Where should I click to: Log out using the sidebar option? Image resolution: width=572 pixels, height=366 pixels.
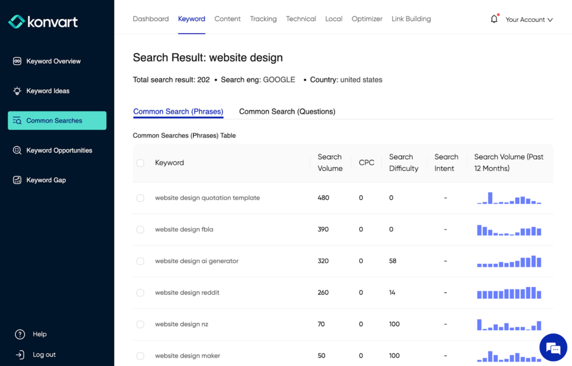[x=39, y=354]
